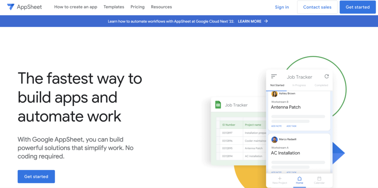Click the ID Number column header
The image size is (378, 188).
229,125
